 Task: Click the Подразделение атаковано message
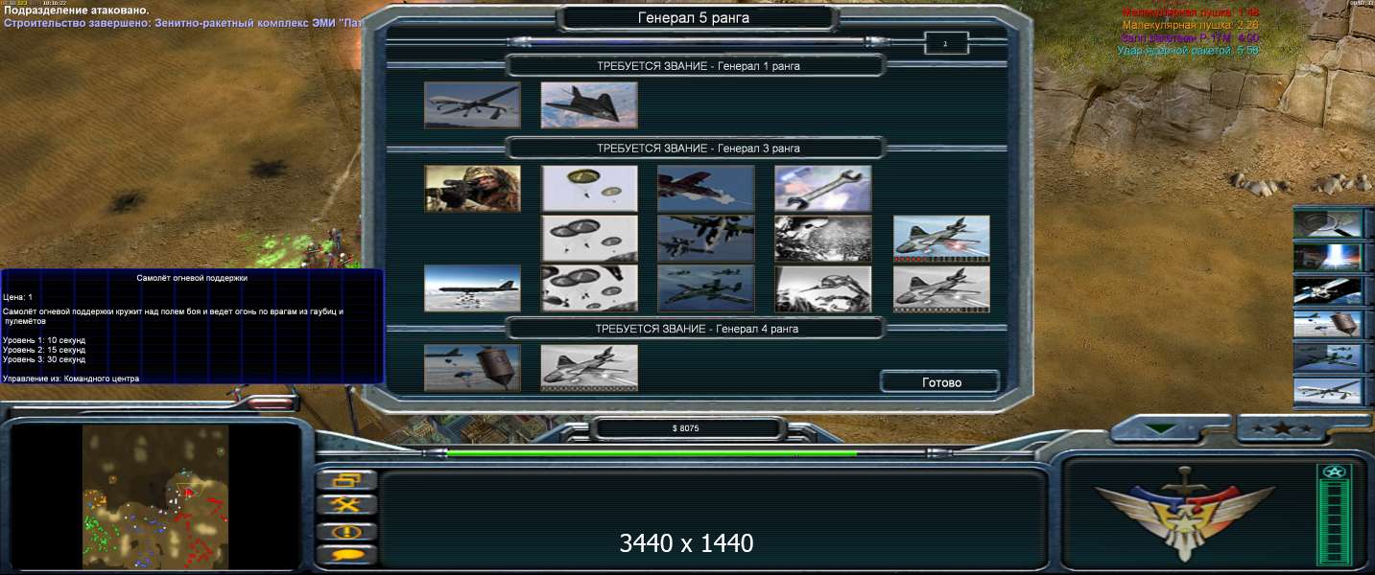77,11
